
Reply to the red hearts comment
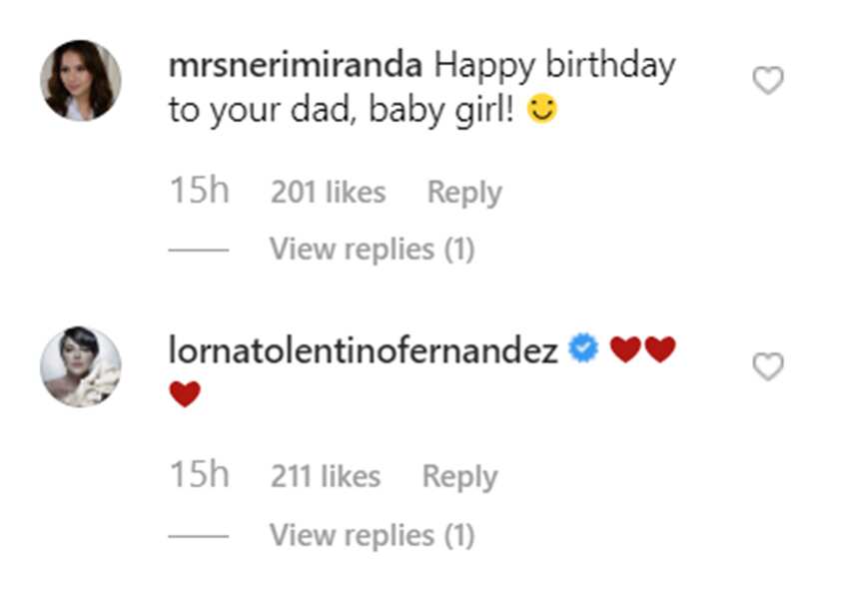coord(459,477)
